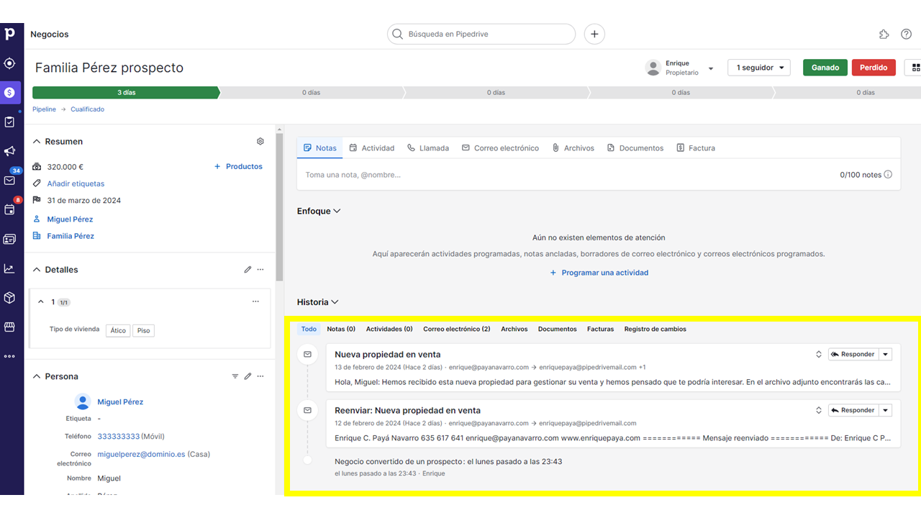Open the Products cube icon in sidebar
921x518 pixels.
[9, 297]
